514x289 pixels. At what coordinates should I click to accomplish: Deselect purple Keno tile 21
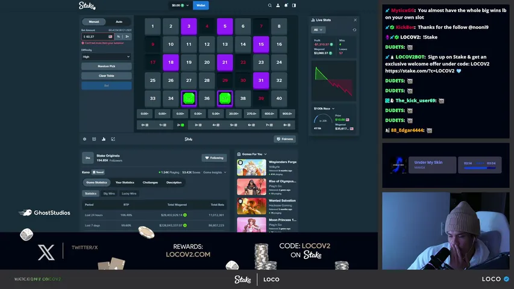point(225,62)
